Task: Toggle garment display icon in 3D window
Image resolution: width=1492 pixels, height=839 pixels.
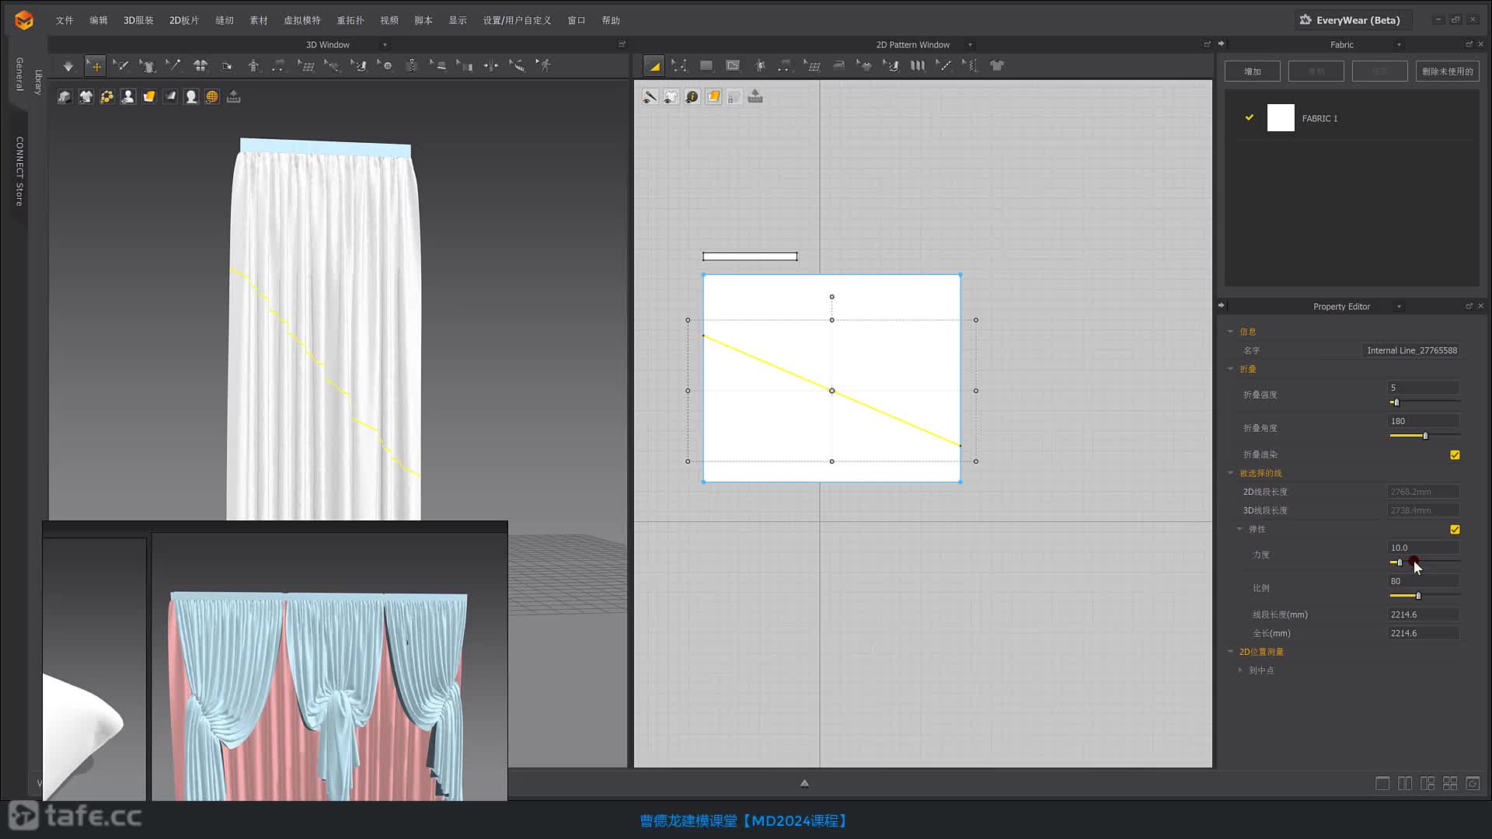Action: (85, 96)
